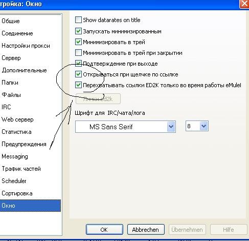The image size is (249, 241).
Task: Select the Scheduler settings entry
Action: click(x=14, y=181)
